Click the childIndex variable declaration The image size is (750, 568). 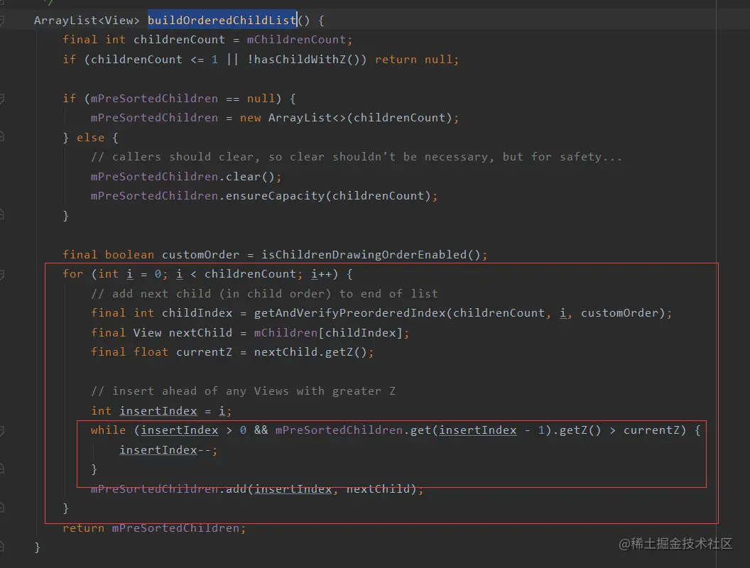(197, 312)
